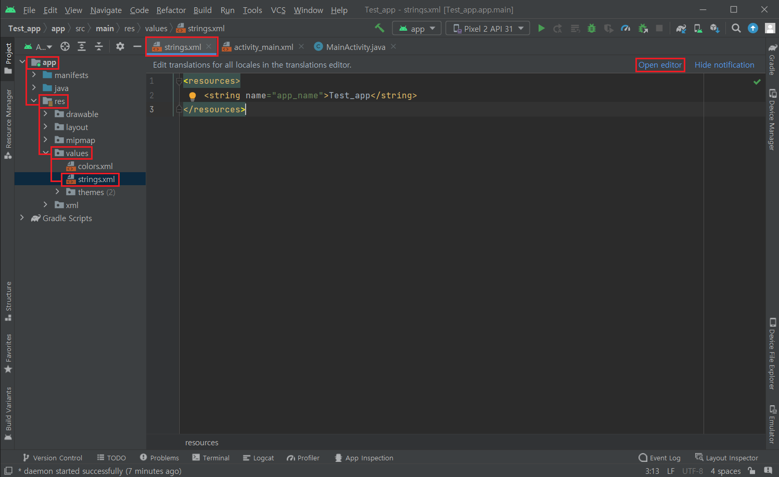Click the src breadcrumb in navigation bar

80,28
